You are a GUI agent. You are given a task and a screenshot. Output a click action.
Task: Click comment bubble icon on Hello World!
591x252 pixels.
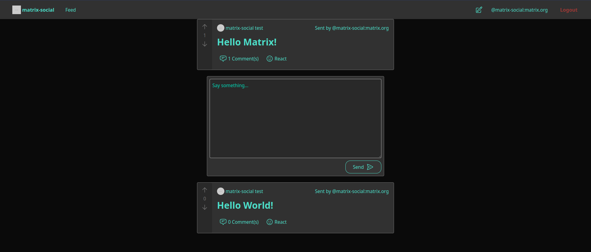(223, 222)
